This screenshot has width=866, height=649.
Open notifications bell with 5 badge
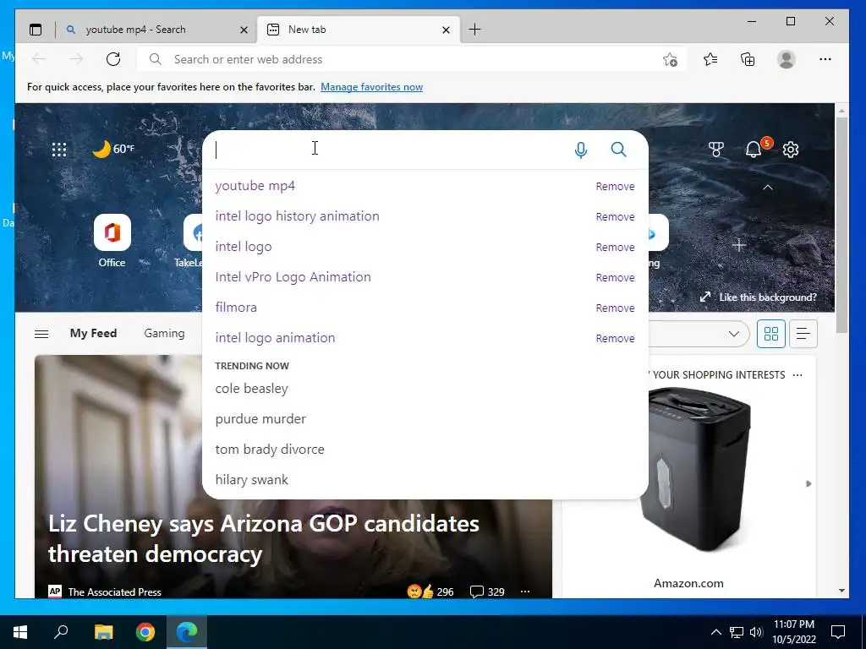point(755,149)
